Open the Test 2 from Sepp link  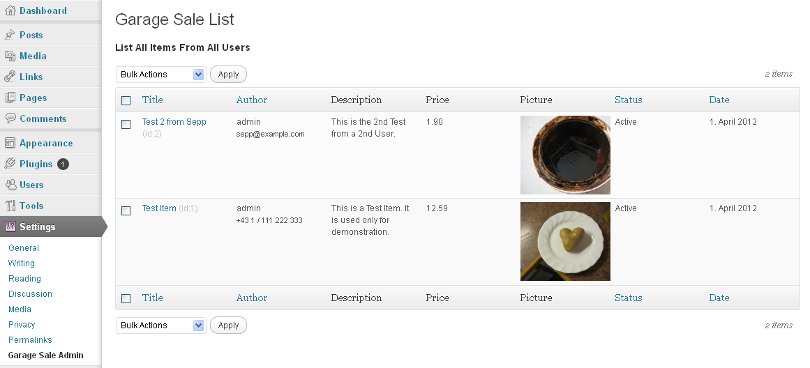(174, 122)
